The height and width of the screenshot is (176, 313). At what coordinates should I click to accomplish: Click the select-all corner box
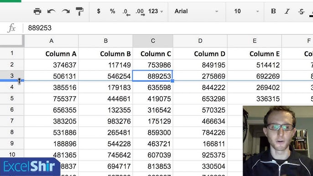pyautogui.click(x=11, y=41)
